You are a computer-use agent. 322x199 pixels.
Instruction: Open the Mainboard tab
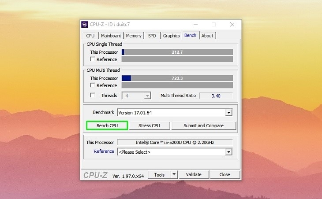[111, 36]
